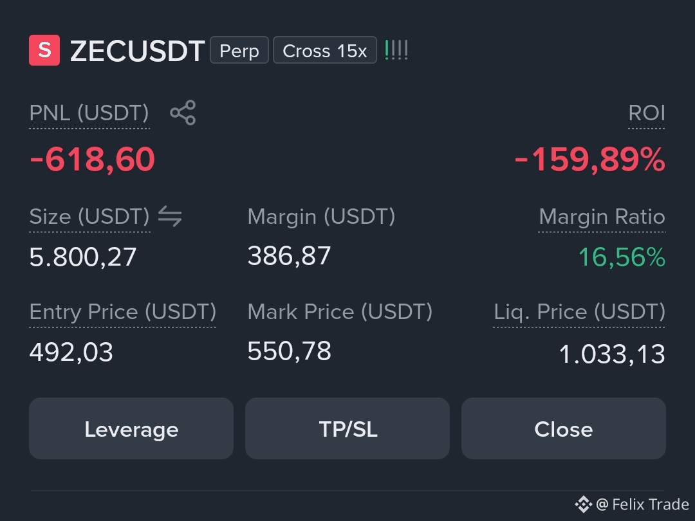Click the ROI label for info
This screenshot has height=521, width=695.
click(647, 113)
